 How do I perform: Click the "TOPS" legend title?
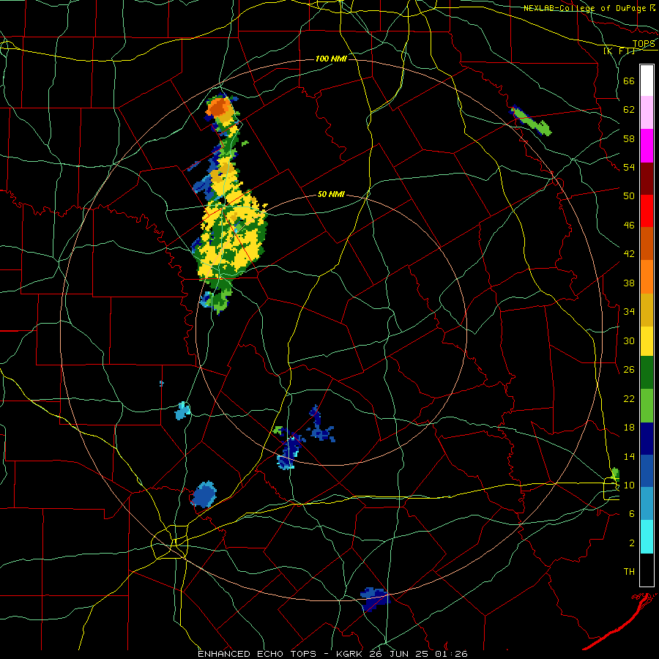coord(644,44)
